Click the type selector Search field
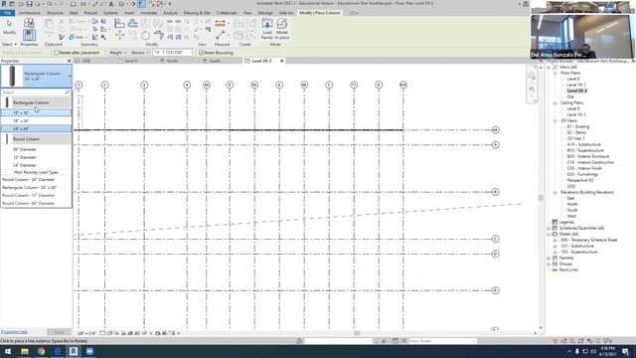 pyautogui.click(x=33, y=92)
